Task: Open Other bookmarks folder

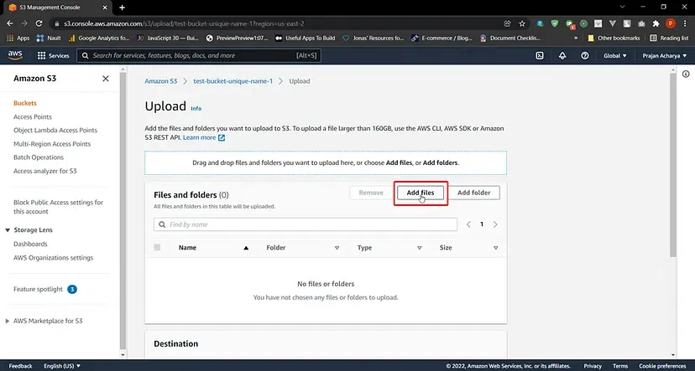Action: (x=614, y=38)
